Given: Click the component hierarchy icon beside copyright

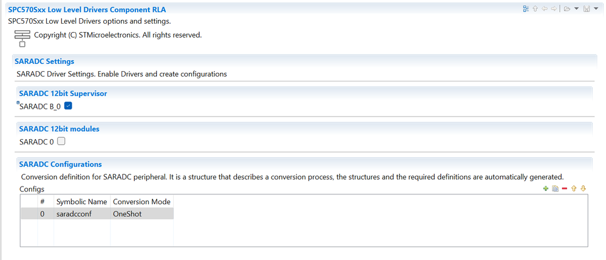Looking at the screenshot, I should tap(22, 38).
